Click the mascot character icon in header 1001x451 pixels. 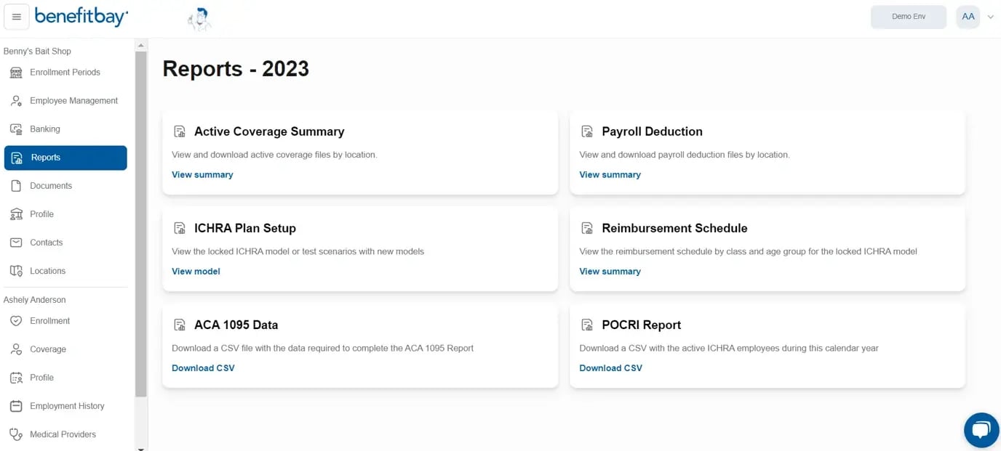199,19
